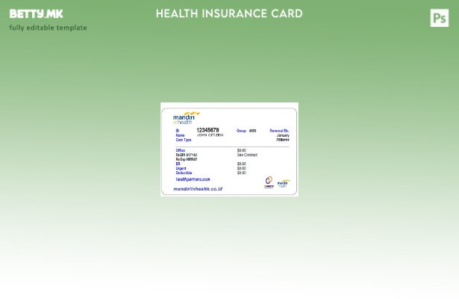The image size is (459, 299).
Task: Click the mandiri inhealth logo on card
Action: coord(185,117)
